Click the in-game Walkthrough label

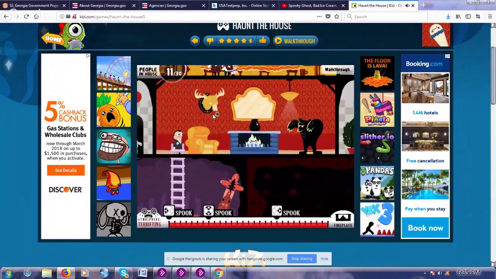pos(337,69)
